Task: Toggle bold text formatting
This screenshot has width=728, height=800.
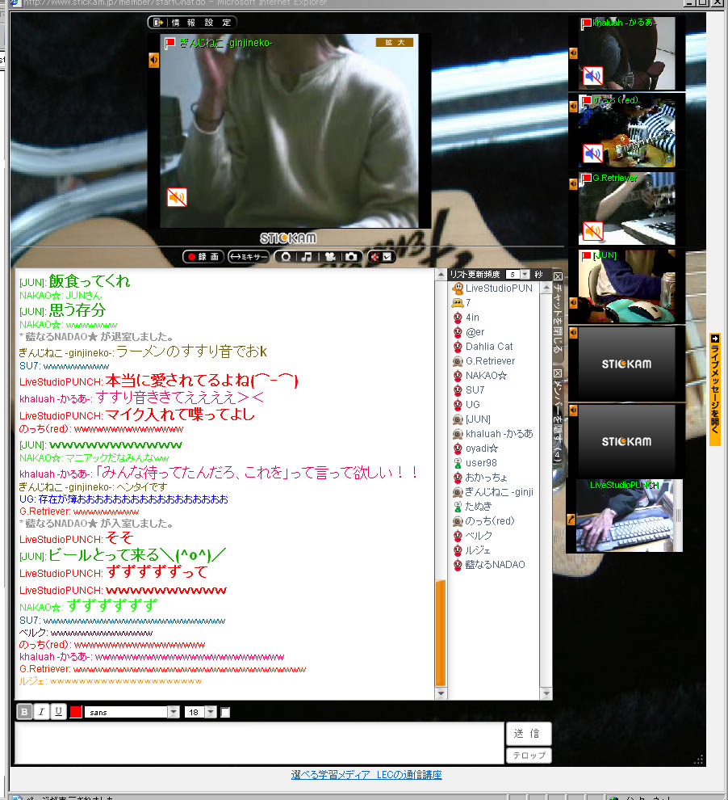Action: coord(24,712)
